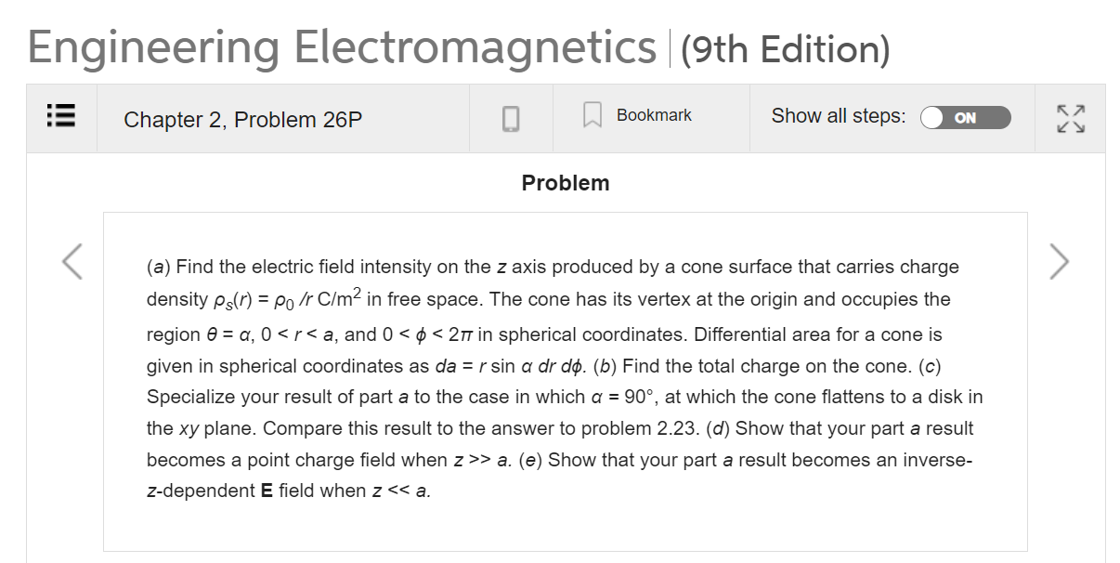Turn off the Show all steps switch

[966, 117]
